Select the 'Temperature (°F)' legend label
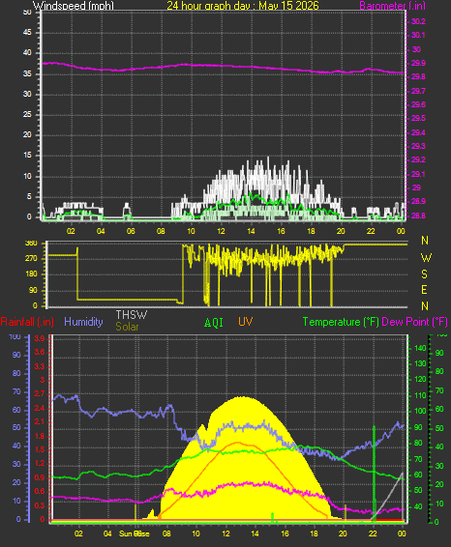The width and height of the screenshot is (451, 547). [341, 322]
